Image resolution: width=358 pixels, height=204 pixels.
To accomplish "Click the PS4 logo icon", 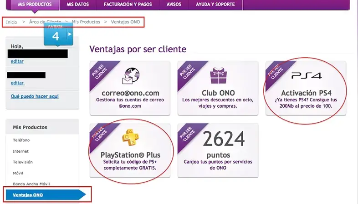I will pyautogui.click(x=307, y=75).
